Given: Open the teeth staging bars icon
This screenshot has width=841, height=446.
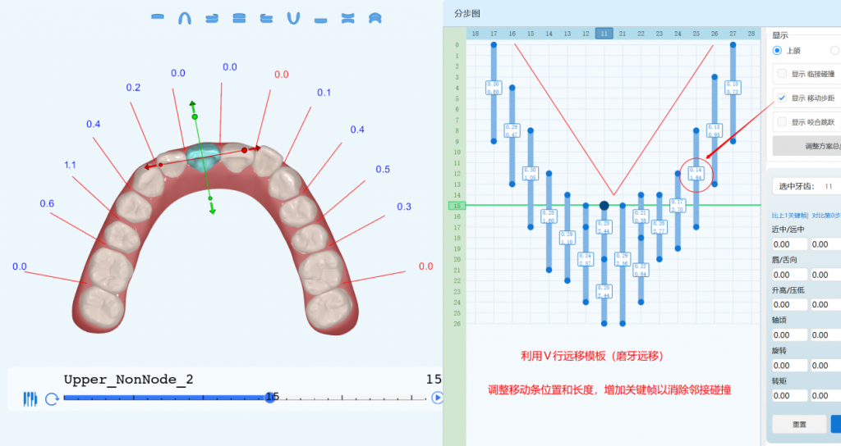Looking at the screenshot, I should click(30, 399).
